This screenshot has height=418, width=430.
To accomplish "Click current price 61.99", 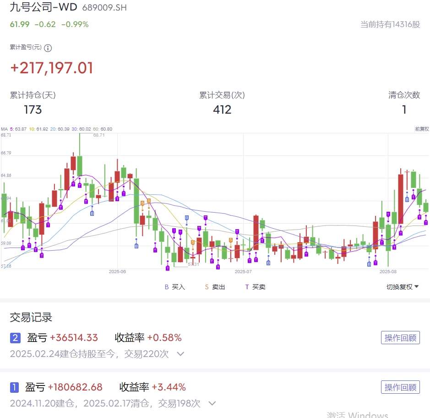I will tap(20, 24).
